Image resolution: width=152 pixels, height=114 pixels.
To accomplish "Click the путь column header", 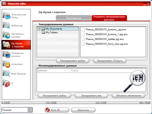I will (107, 70).
